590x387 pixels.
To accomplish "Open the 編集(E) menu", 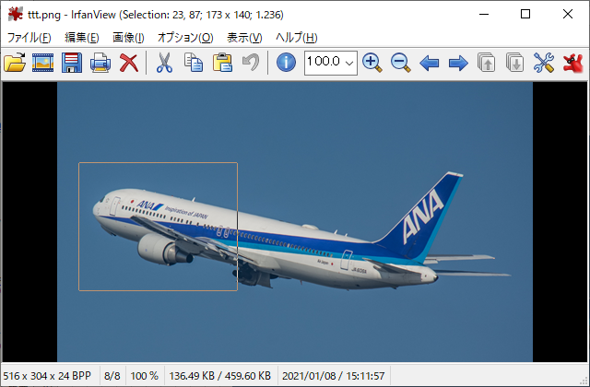I will pos(82,38).
